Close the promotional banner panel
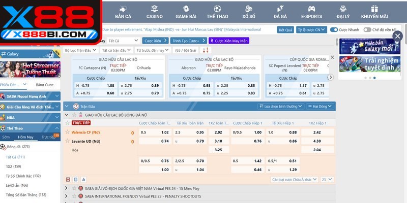Viewport: 407px width, 203px height. (x=397, y=36)
